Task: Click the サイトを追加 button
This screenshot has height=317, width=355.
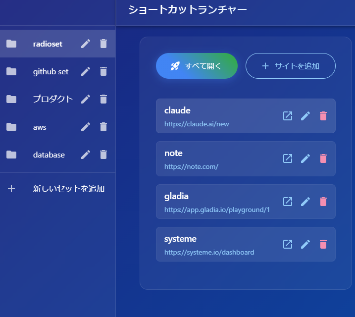Action: pos(291,66)
